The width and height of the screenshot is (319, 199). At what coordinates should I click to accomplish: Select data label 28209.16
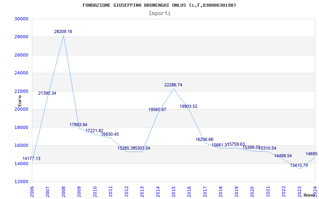(x=63, y=32)
